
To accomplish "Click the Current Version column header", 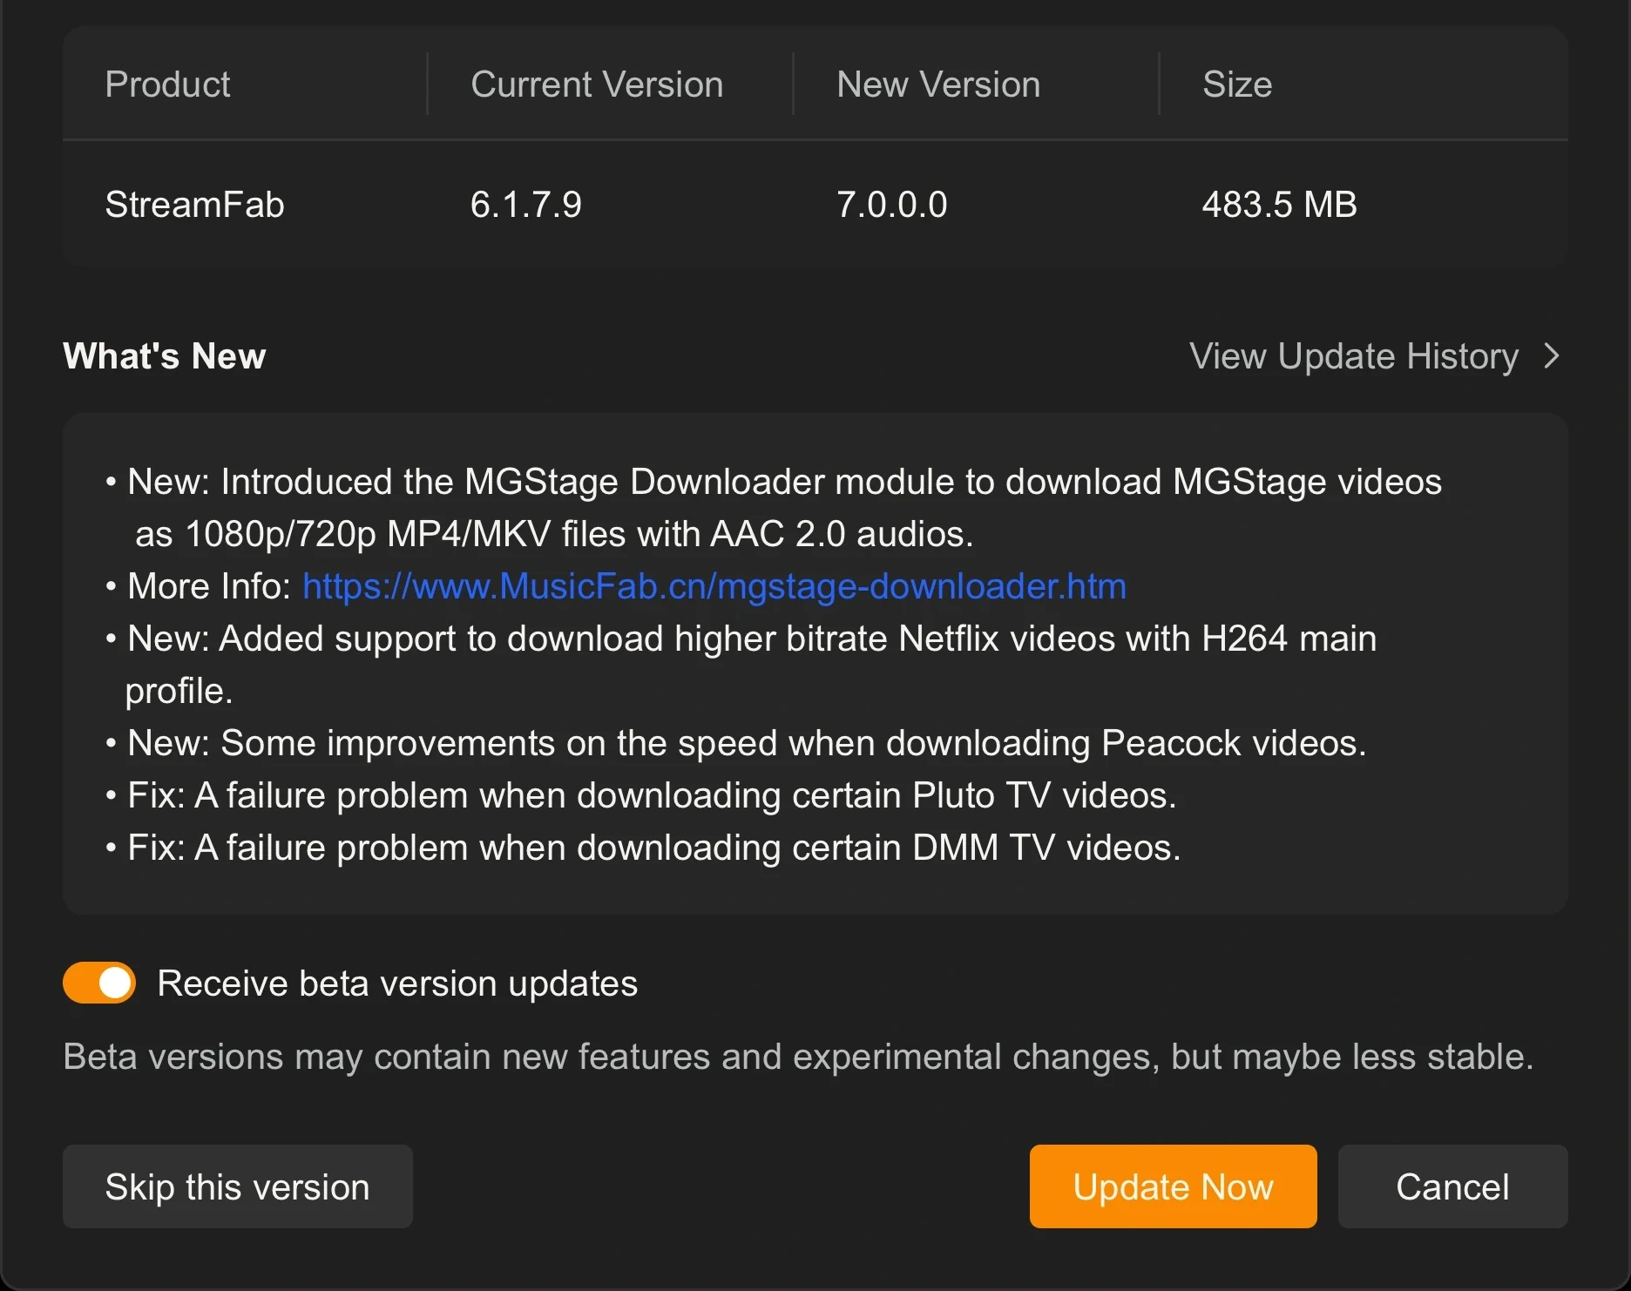I will [597, 84].
